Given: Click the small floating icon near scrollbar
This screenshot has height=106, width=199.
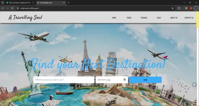Looking at the screenshot, I should click(194, 85).
